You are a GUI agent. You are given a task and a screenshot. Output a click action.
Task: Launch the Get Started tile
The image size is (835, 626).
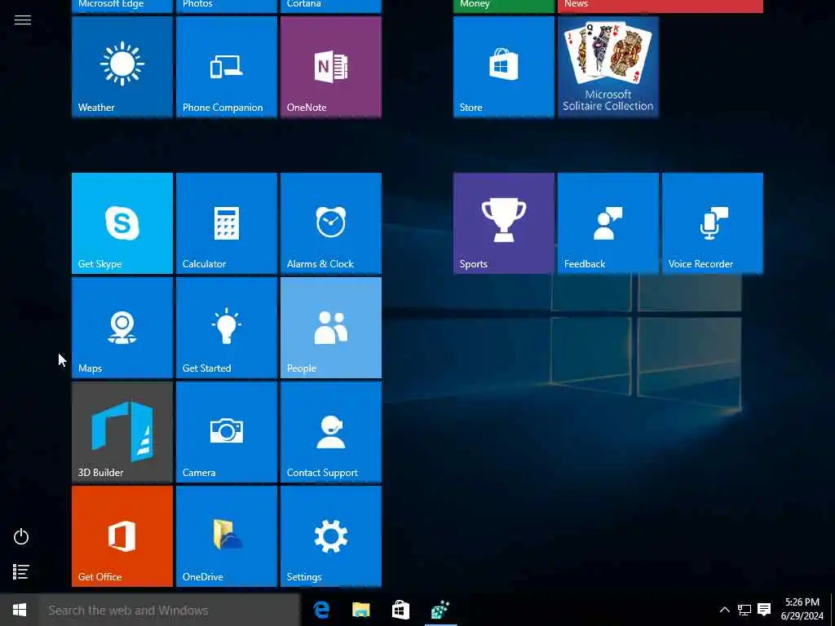point(227,328)
